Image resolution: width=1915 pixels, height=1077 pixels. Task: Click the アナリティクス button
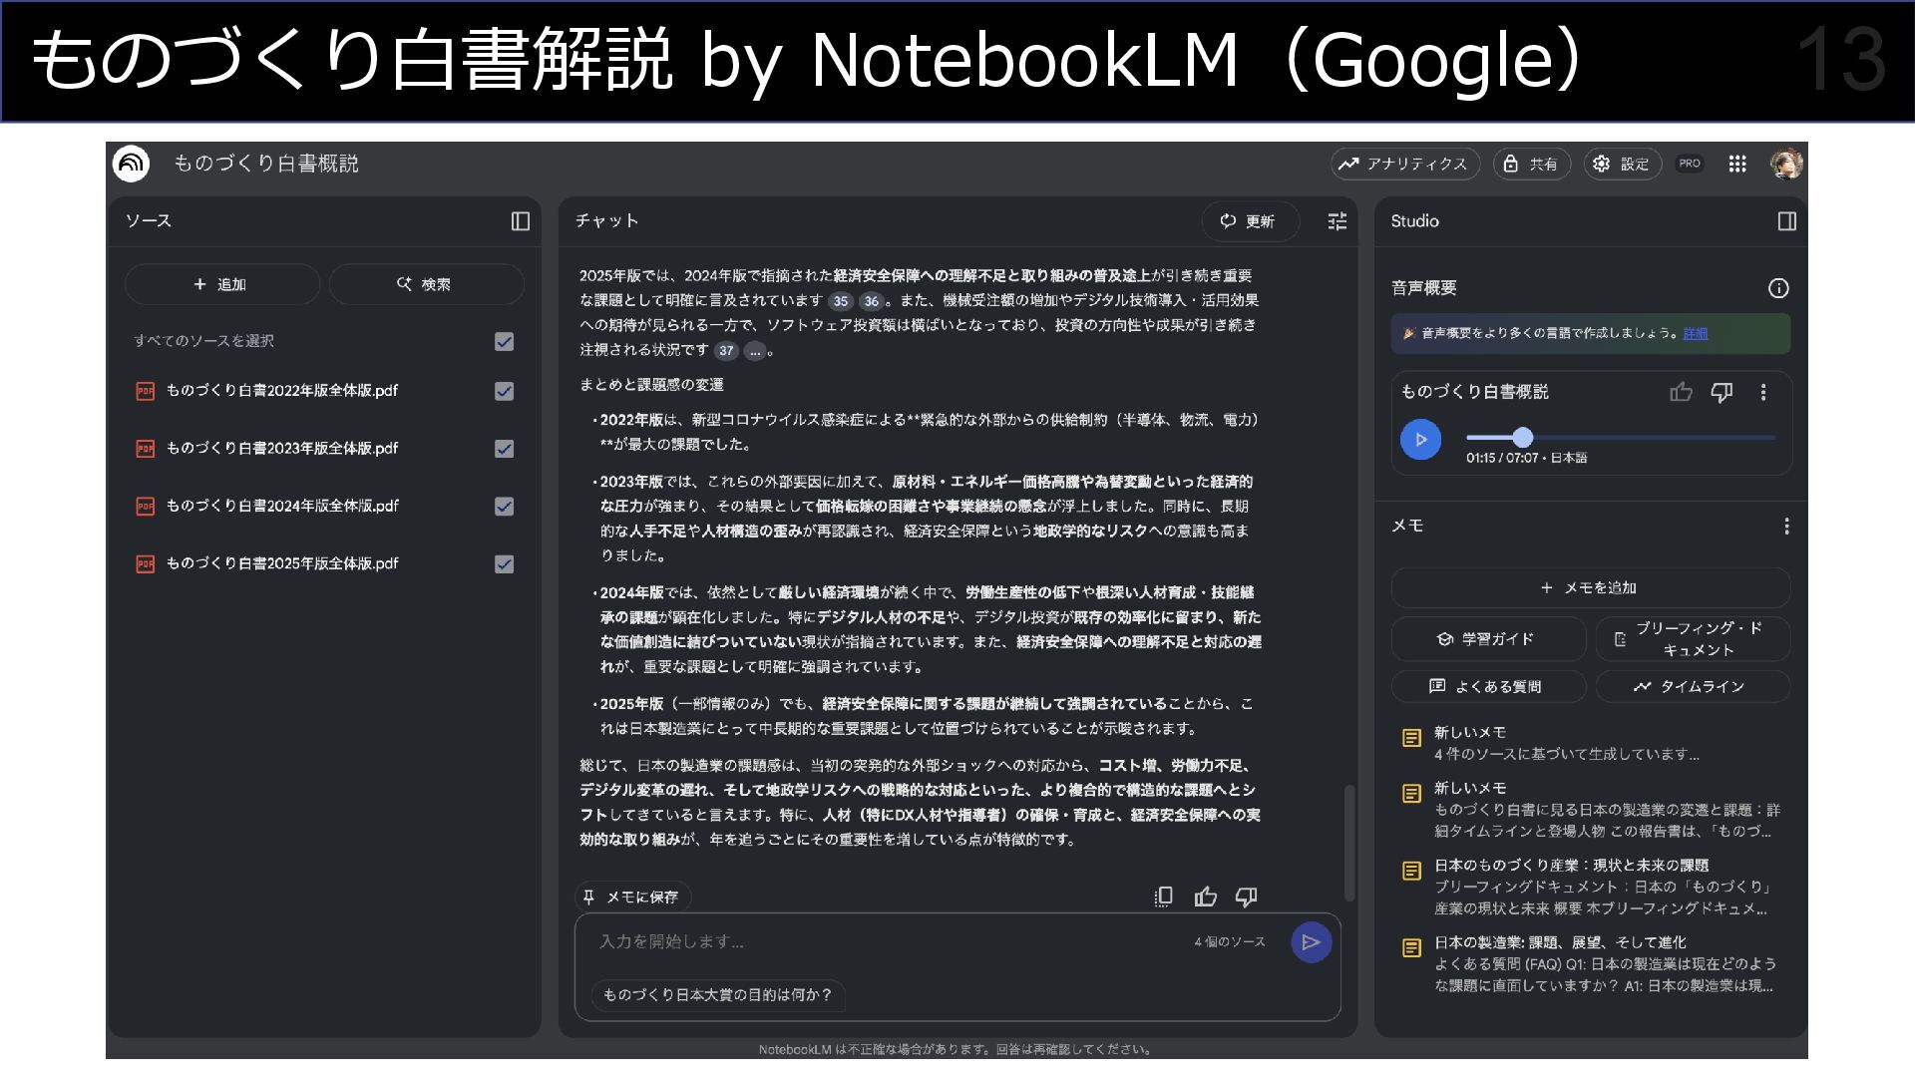(1403, 164)
